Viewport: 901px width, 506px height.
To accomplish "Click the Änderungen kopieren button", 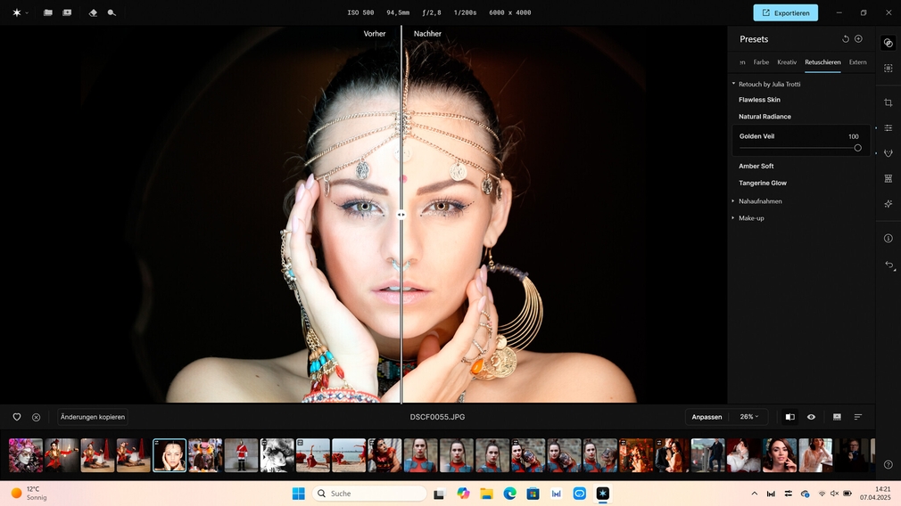I will (93, 417).
